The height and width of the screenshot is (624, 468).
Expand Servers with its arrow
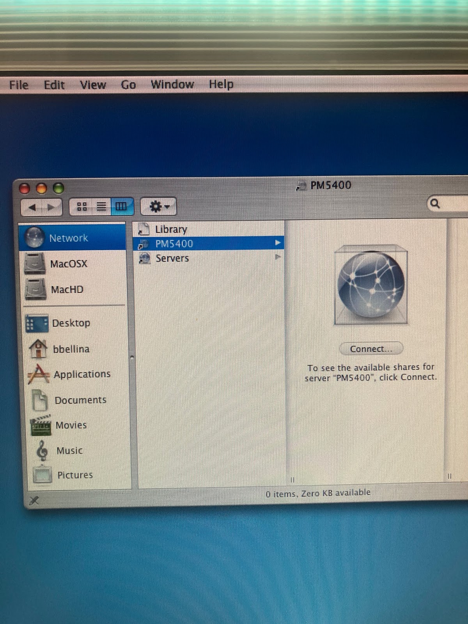[278, 257]
